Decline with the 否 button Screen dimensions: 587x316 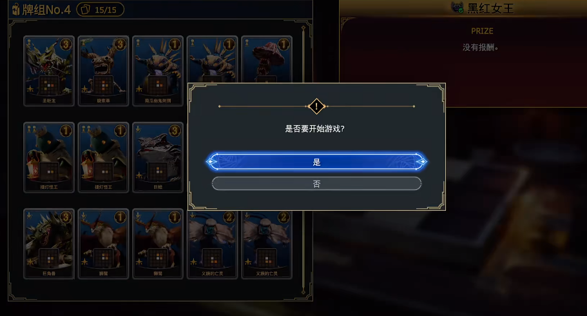[316, 184]
